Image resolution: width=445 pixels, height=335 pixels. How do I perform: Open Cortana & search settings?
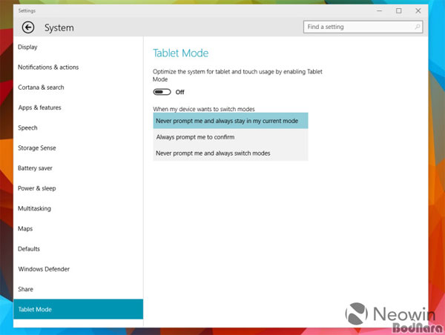41,87
